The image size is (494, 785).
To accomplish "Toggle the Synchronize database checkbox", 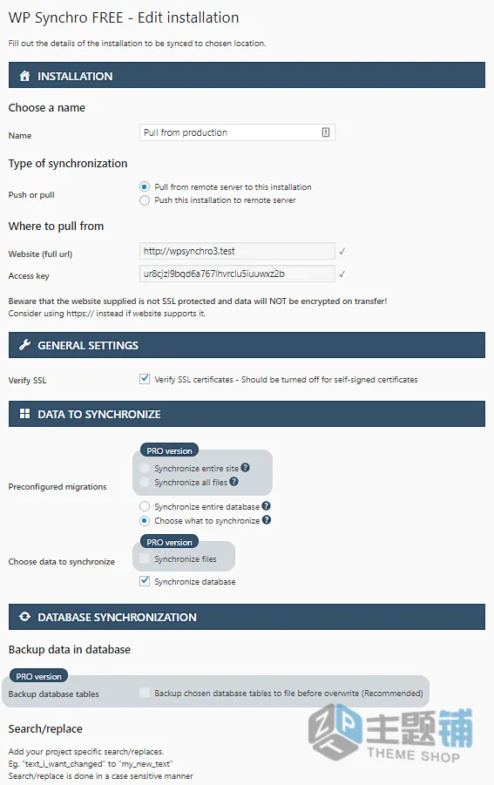I will [145, 581].
